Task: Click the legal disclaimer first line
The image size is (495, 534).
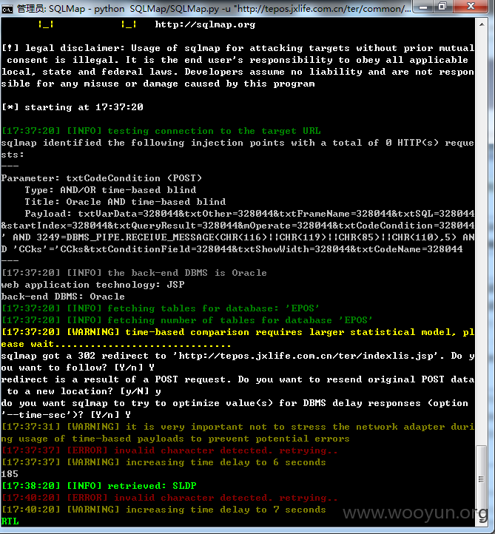Action: tap(238, 48)
